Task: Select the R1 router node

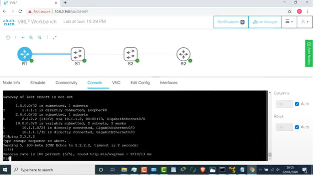Action: (x=25, y=54)
